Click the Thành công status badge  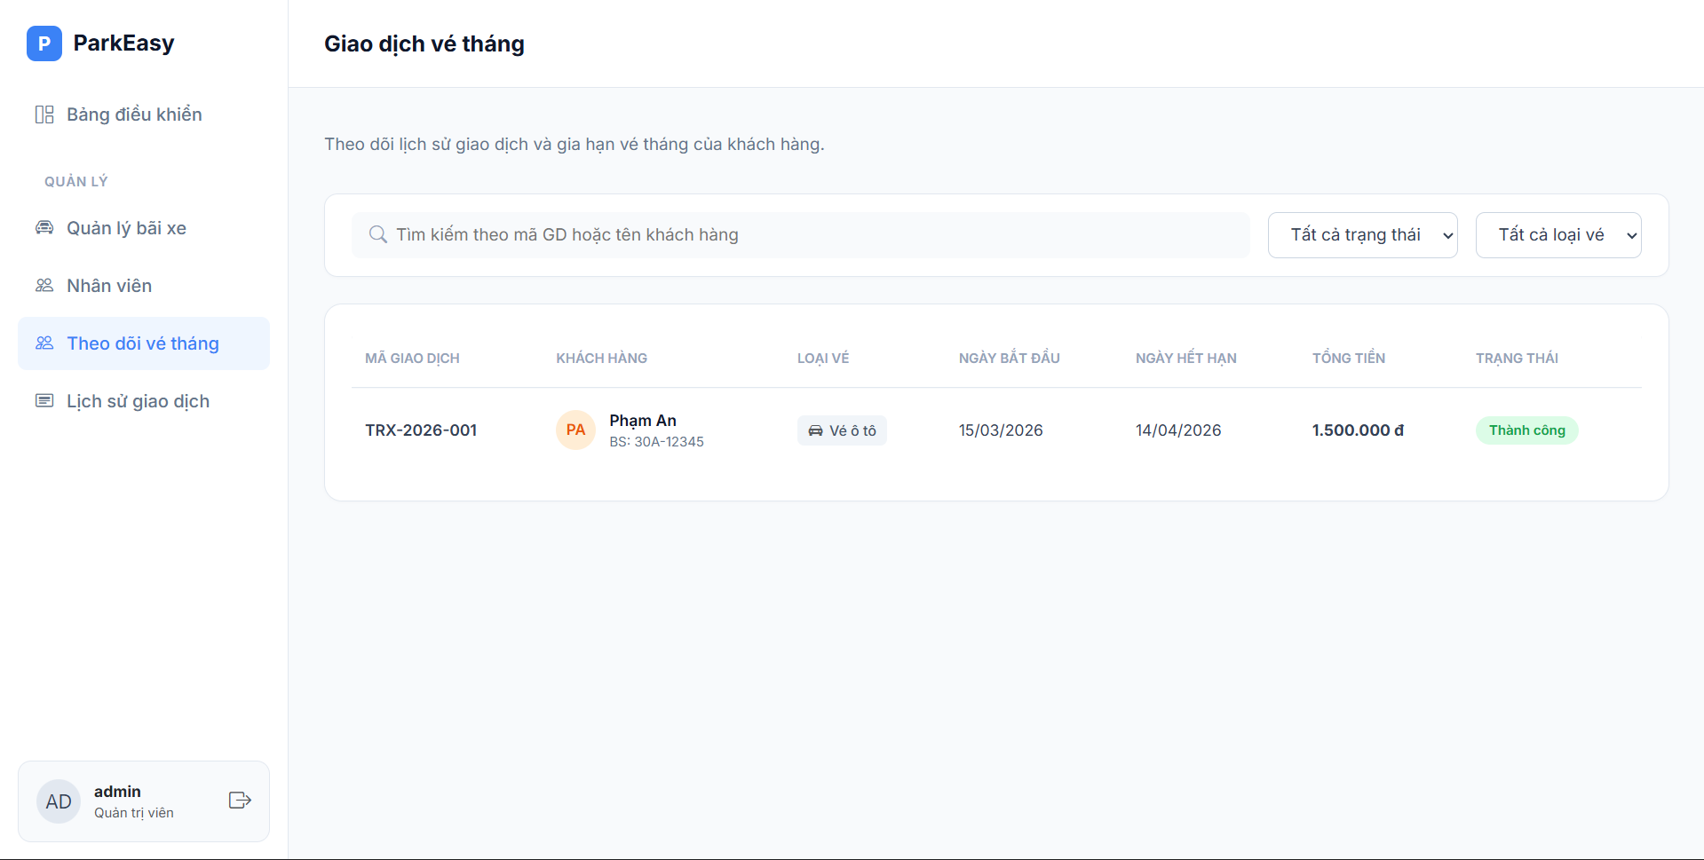tap(1526, 430)
